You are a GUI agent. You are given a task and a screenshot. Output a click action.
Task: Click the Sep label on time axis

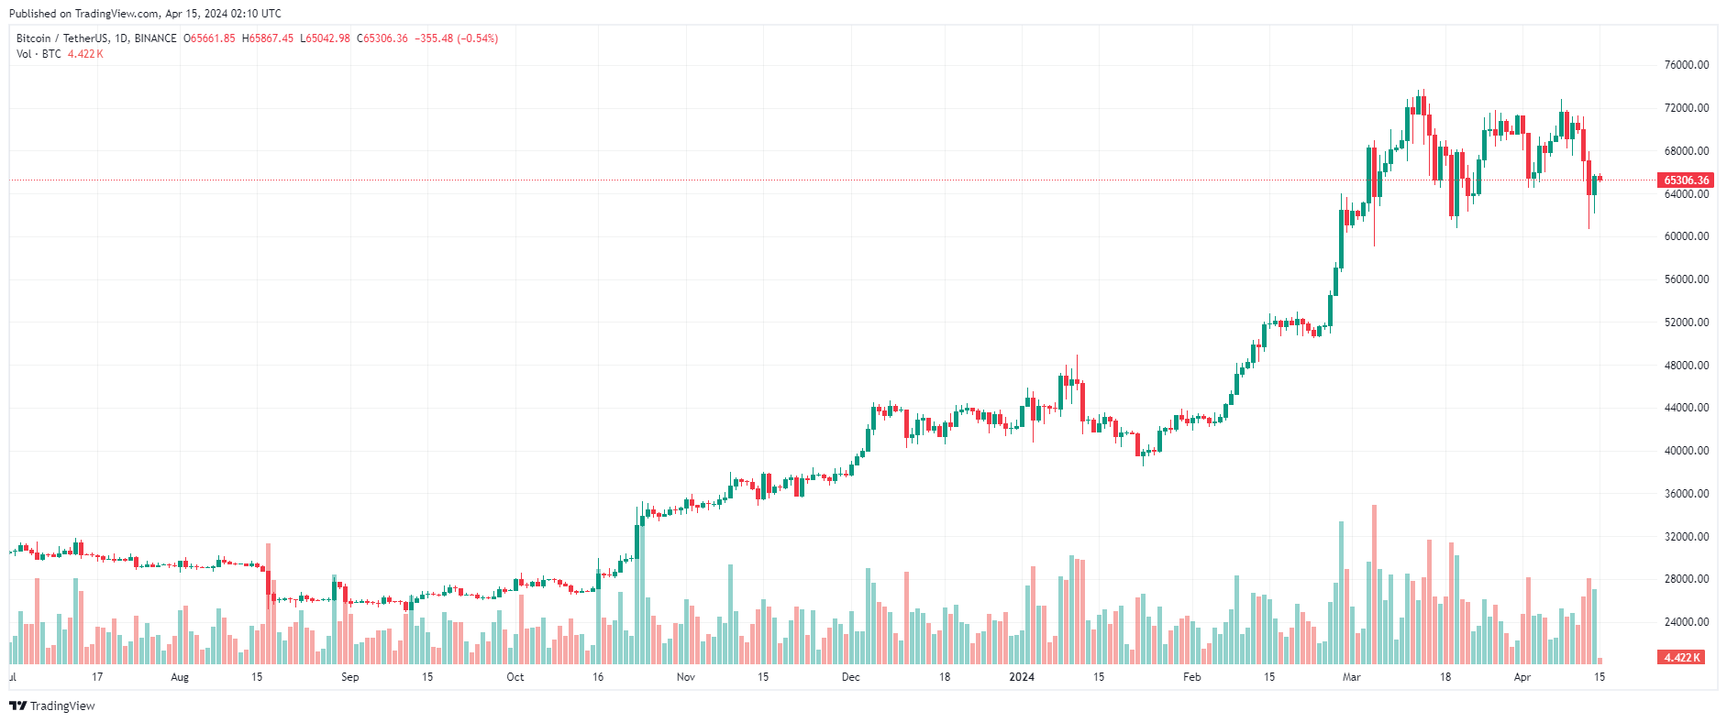click(349, 677)
